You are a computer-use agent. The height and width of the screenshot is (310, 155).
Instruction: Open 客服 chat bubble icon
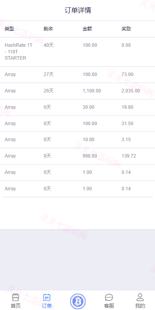click(109, 298)
